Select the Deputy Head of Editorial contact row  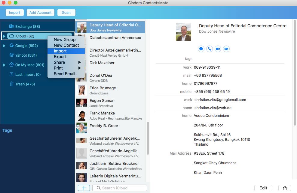click(110, 27)
